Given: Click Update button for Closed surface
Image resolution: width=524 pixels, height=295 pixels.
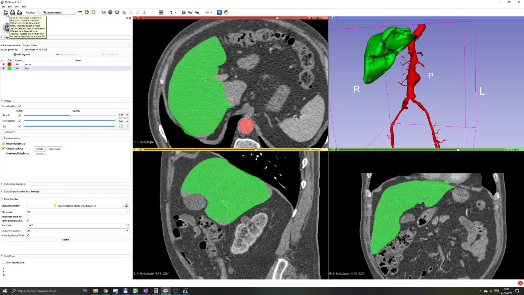Looking at the screenshot, I should 40,149.
